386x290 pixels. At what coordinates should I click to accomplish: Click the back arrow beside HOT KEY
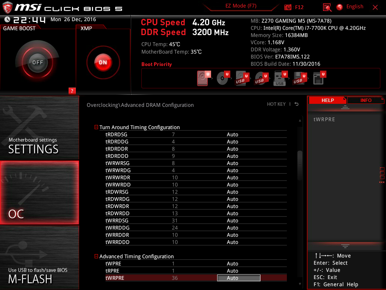[x=297, y=104]
